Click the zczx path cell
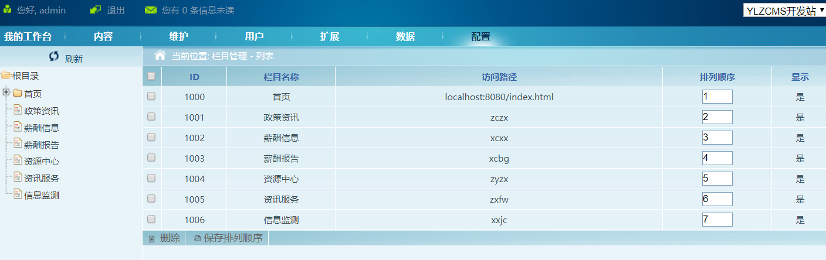The width and height of the screenshot is (826, 260). (499, 117)
